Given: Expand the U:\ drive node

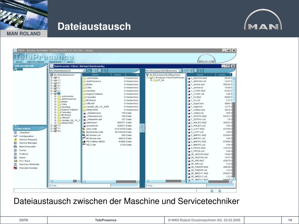Looking at the screenshot, I should pos(51,126).
